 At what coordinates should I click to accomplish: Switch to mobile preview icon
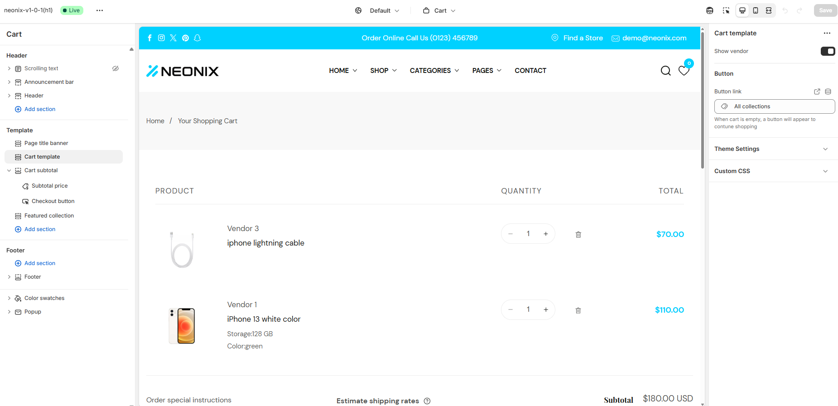[x=756, y=10]
